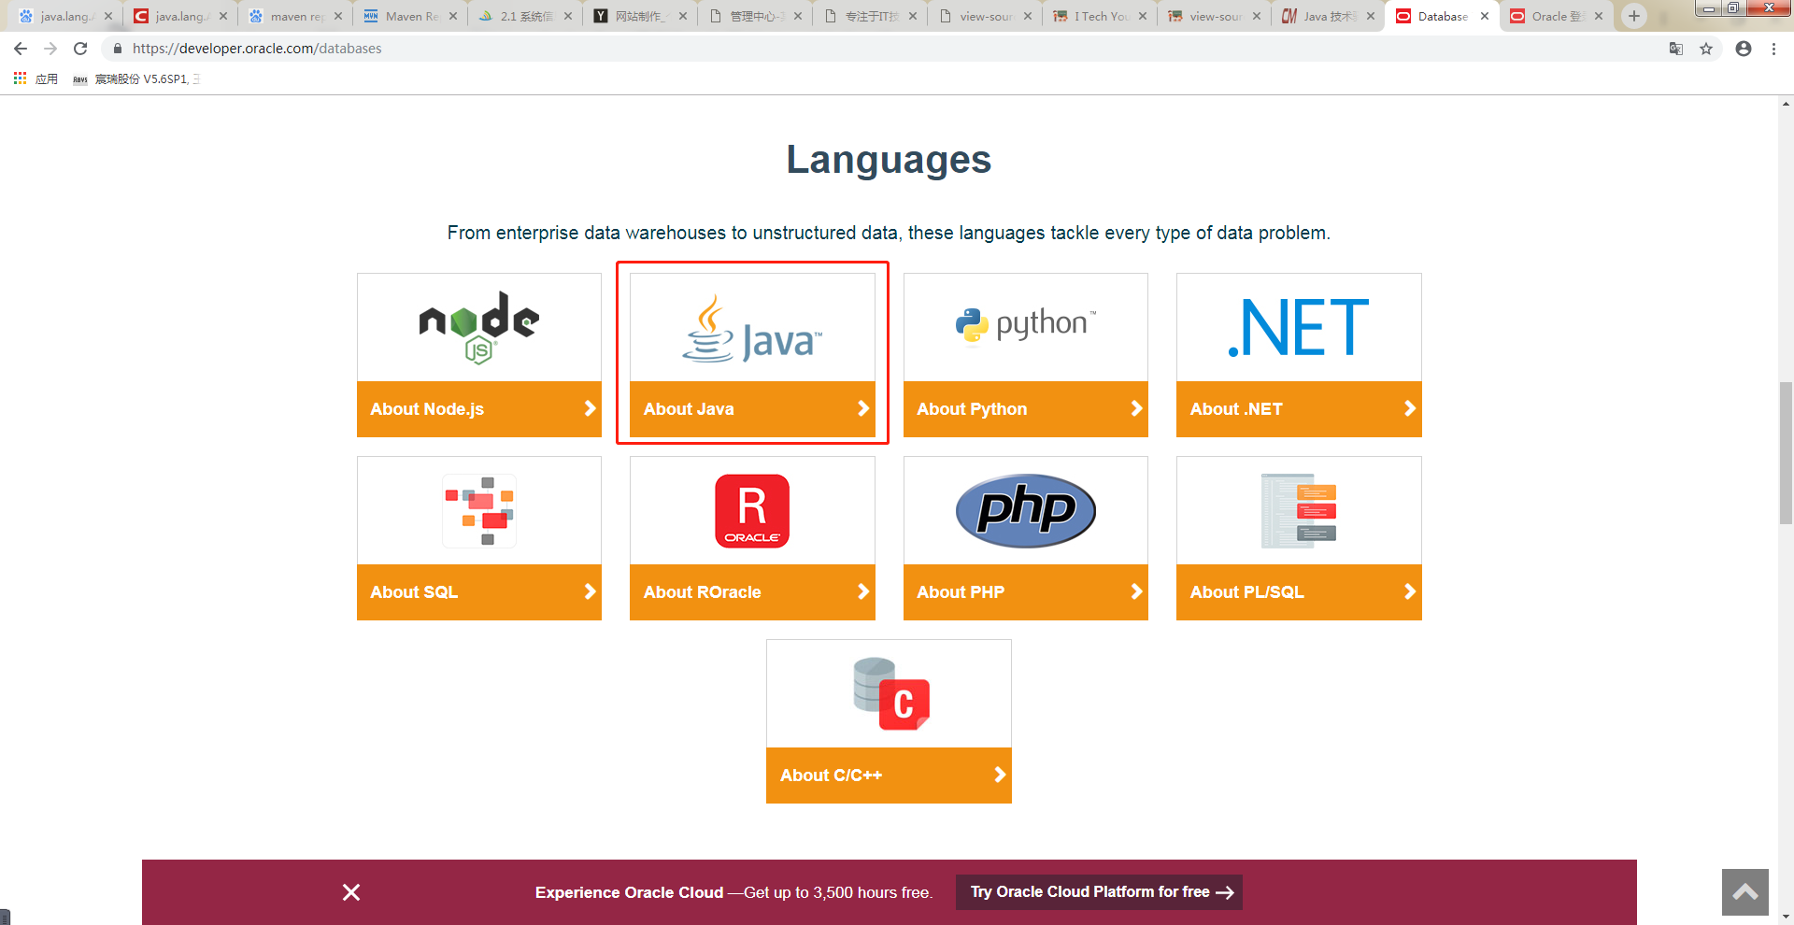Click the Node.js logo image
This screenshot has height=925, width=1794.
click(x=478, y=327)
